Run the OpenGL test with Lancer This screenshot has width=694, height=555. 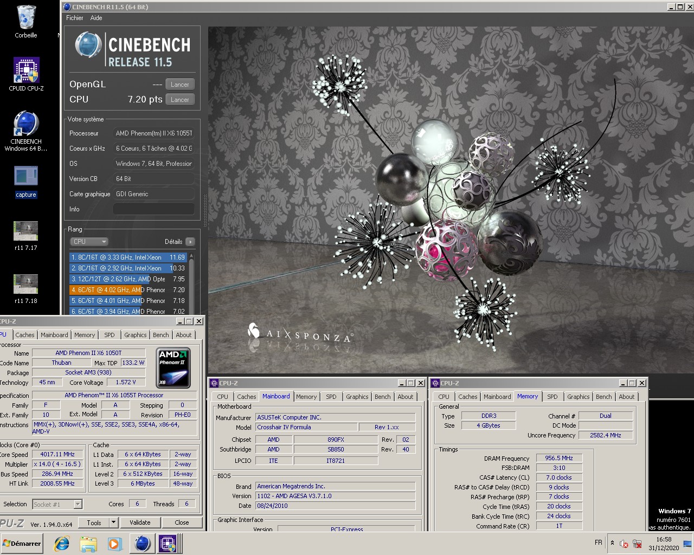pyautogui.click(x=180, y=85)
